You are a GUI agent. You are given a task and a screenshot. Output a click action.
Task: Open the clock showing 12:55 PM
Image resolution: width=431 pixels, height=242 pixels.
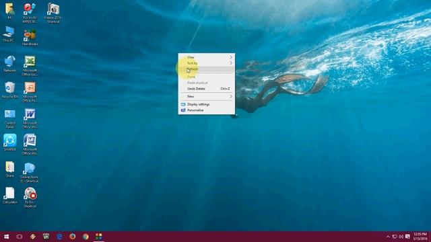click(420, 237)
